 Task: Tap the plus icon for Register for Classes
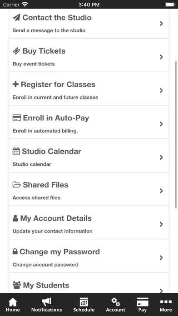tap(15, 84)
